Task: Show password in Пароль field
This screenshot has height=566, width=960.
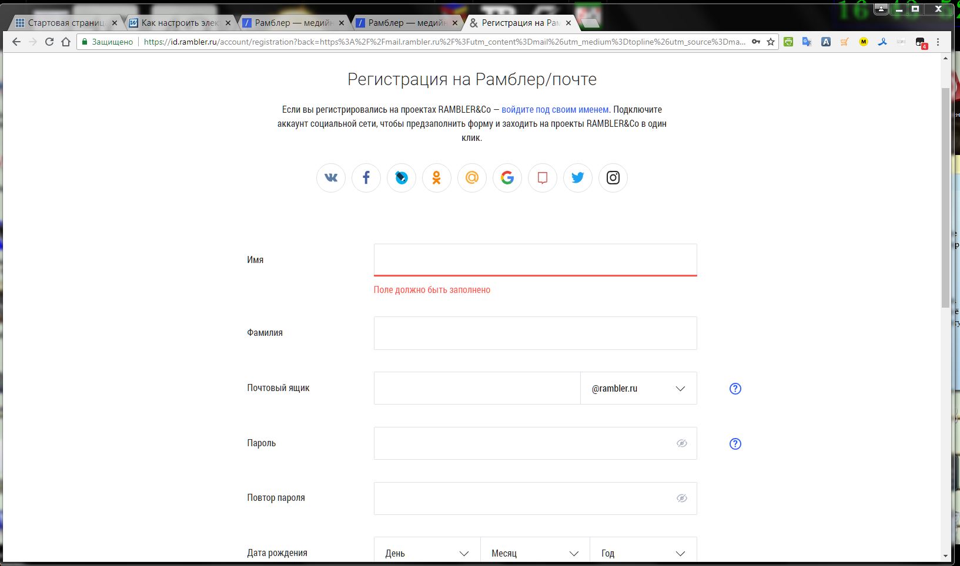Action: 682,443
